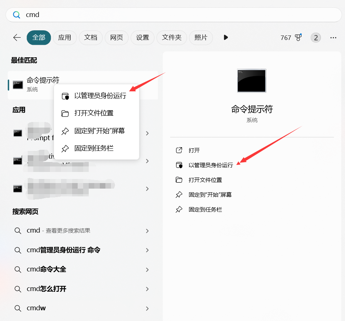The image size is (345, 321).
Task: Click 以管理员身份运行 in the right preview pane
Action: coord(210,165)
